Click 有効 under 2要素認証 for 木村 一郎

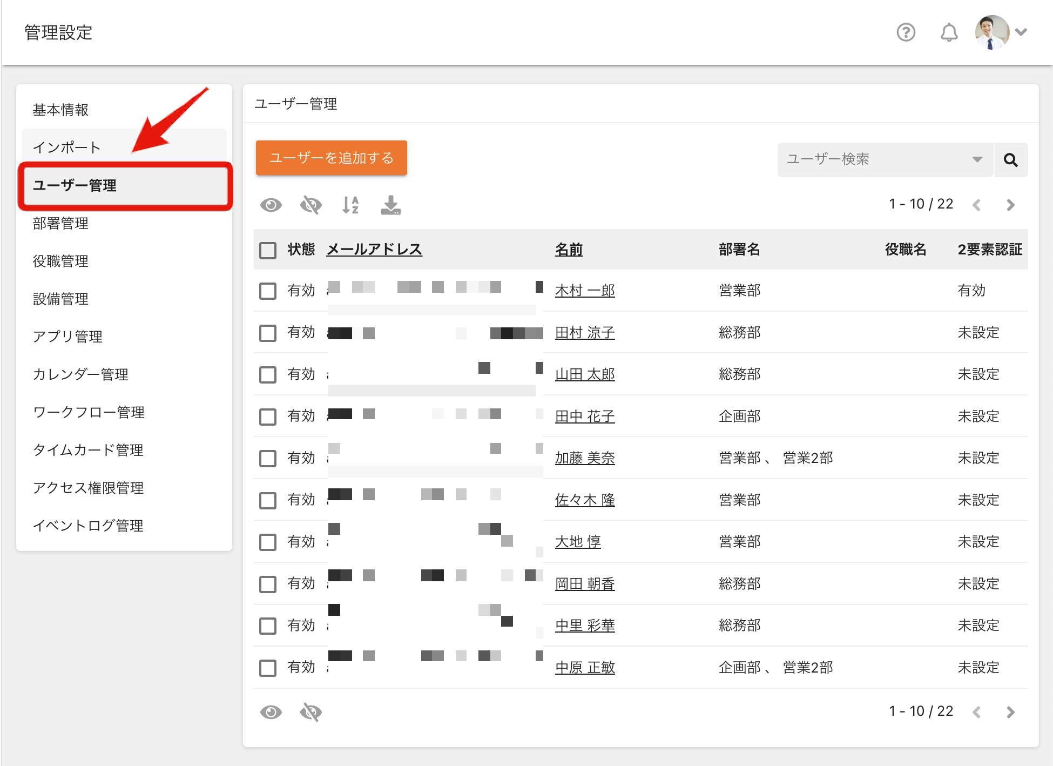(971, 291)
